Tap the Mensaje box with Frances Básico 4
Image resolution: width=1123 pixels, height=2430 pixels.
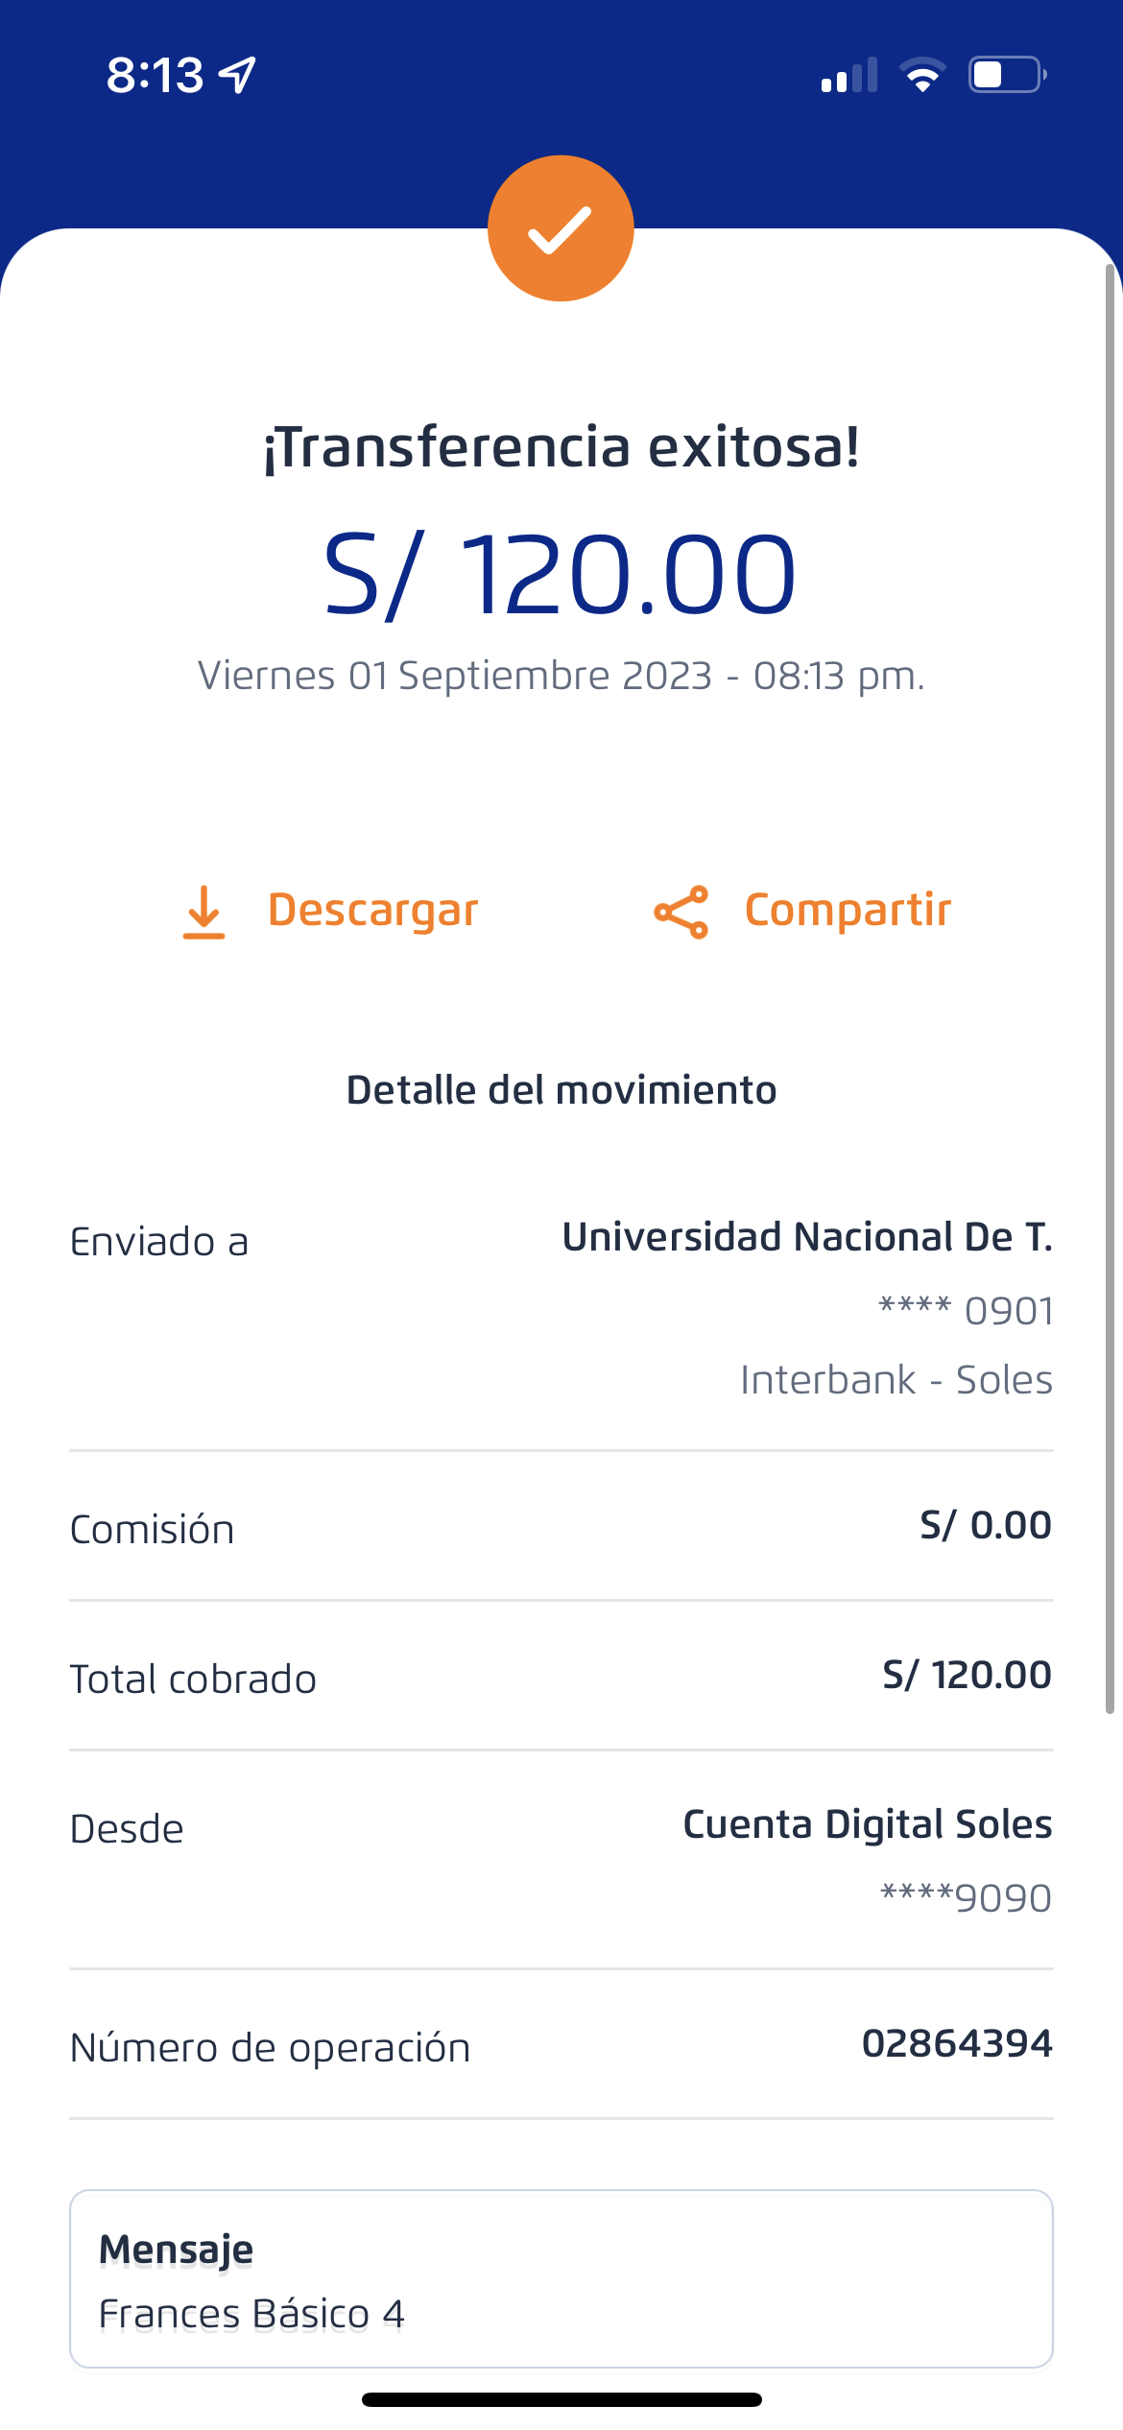click(x=561, y=2278)
